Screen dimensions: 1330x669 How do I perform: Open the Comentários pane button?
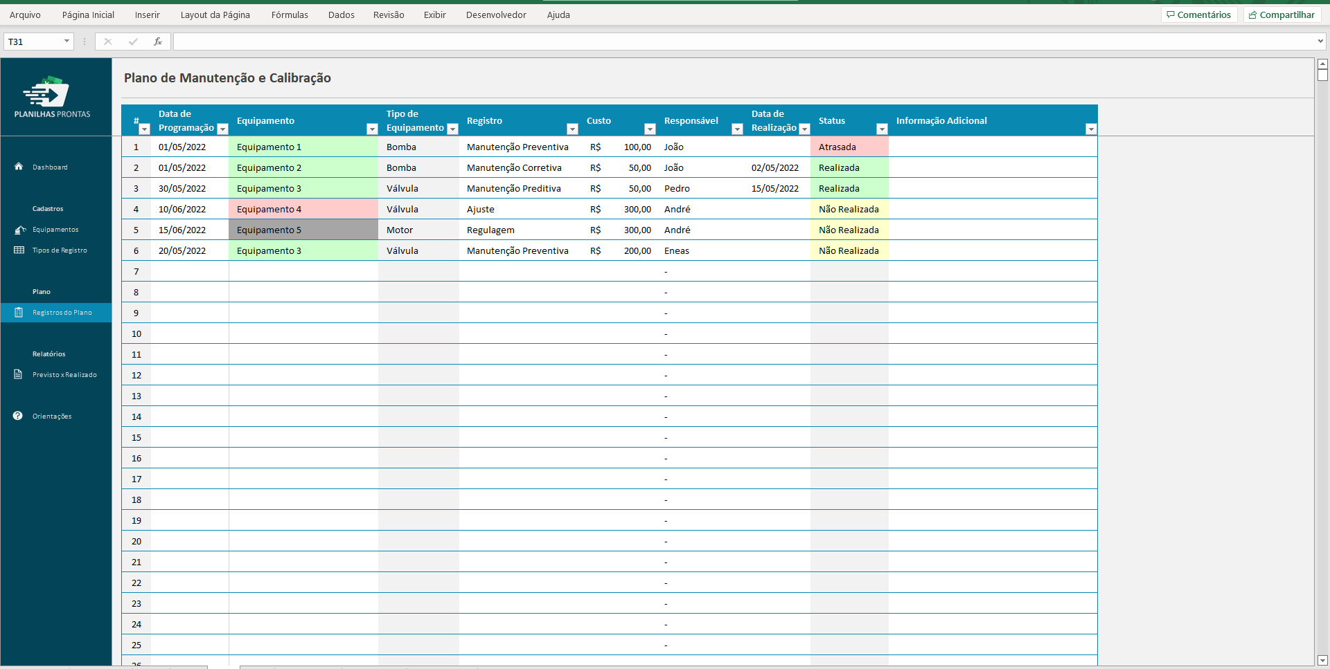[x=1199, y=15]
